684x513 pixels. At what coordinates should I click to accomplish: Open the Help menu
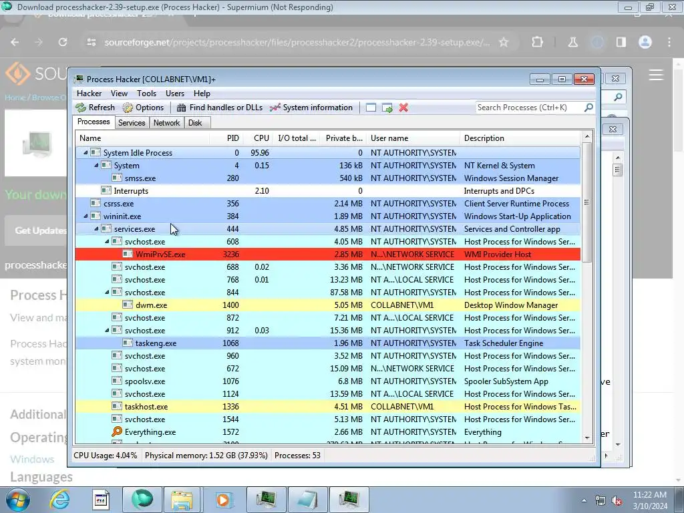(x=202, y=94)
